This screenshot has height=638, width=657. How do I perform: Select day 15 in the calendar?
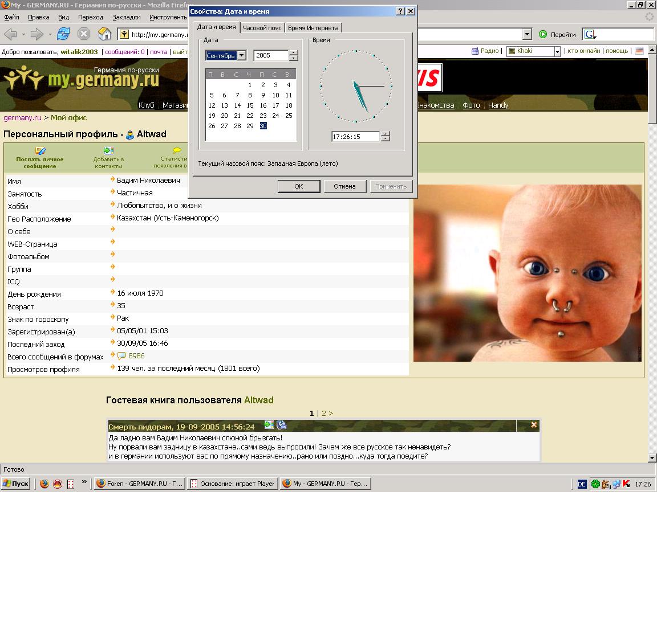click(x=250, y=105)
